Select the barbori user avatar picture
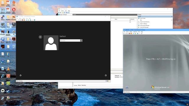Viewport: 189px width, 106px height. pyautogui.click(x=51, y=43)
